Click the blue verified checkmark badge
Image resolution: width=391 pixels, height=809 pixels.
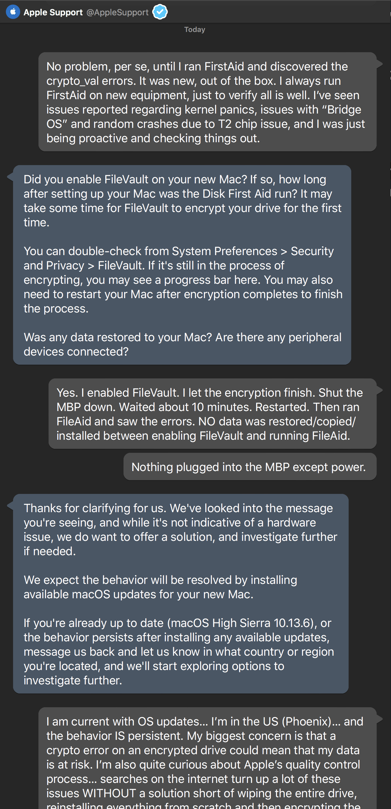click(x=160, y=12)
